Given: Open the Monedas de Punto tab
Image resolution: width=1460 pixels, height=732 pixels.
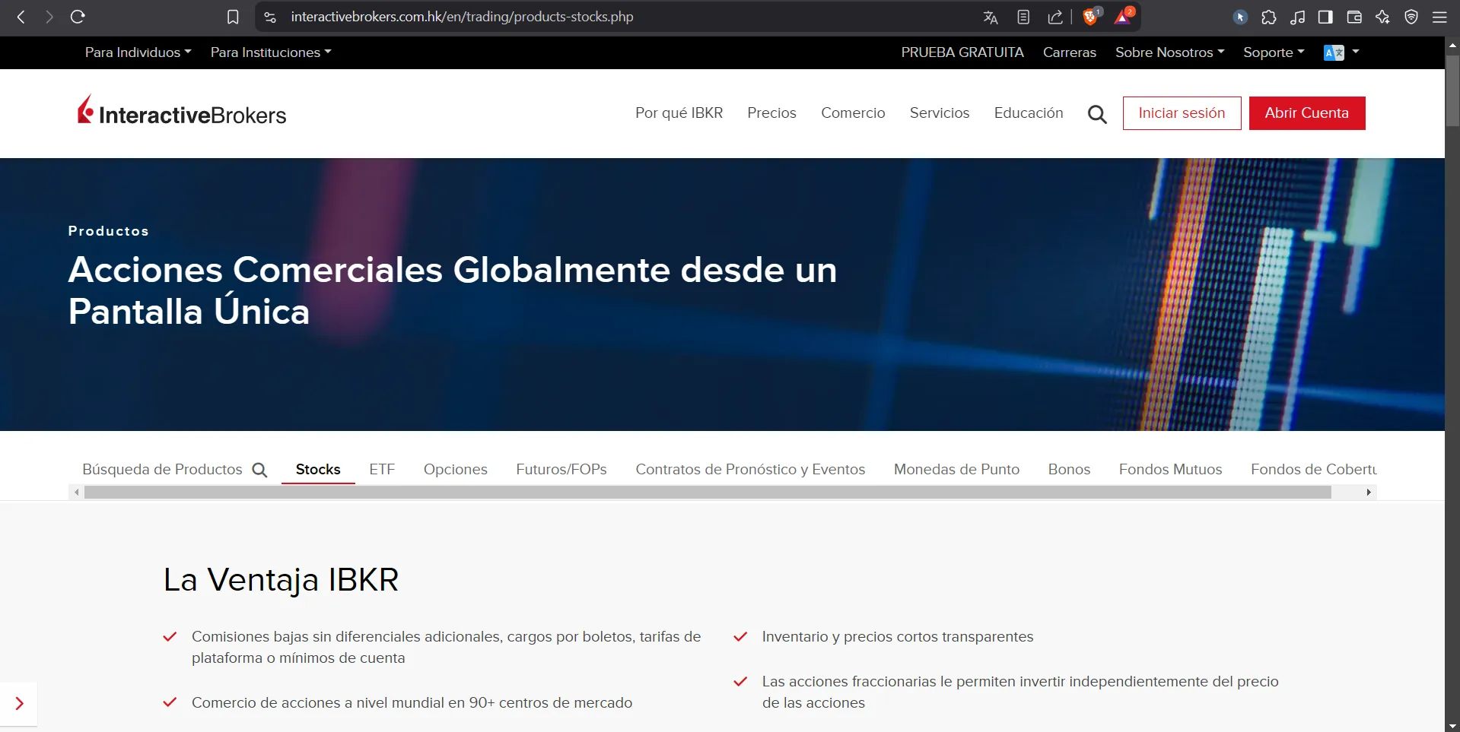Looking at the screenshot, I should click(x=956, y=470).
